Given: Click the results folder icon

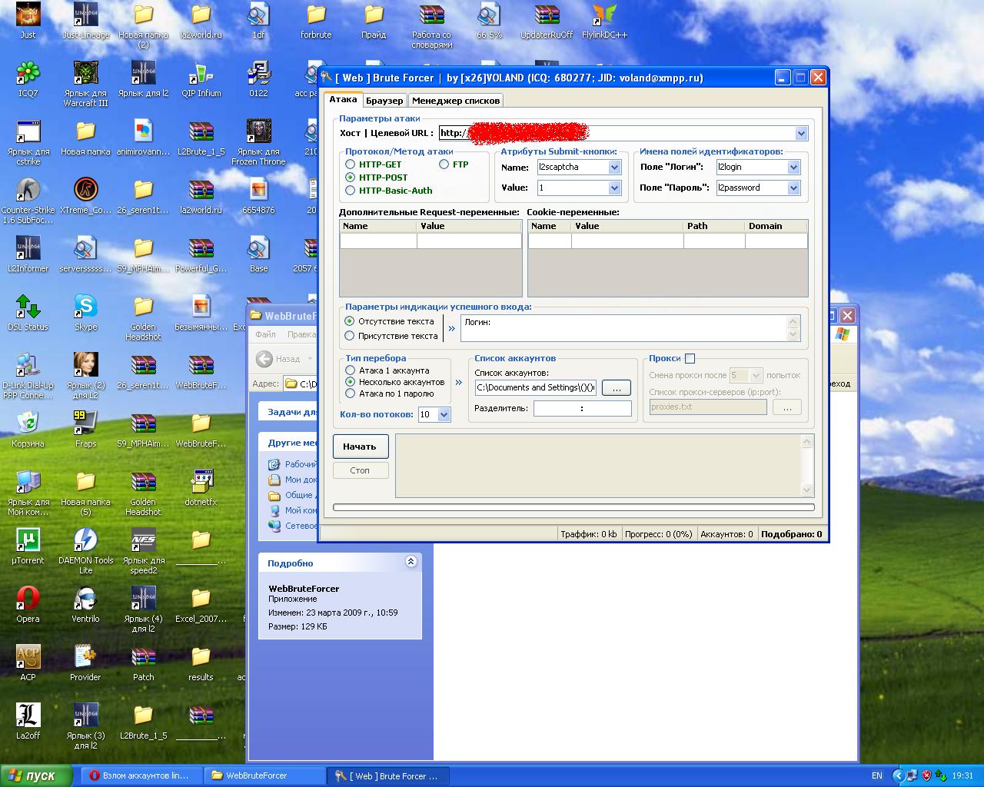Looking at the screenshot, I should click(201, 663).
